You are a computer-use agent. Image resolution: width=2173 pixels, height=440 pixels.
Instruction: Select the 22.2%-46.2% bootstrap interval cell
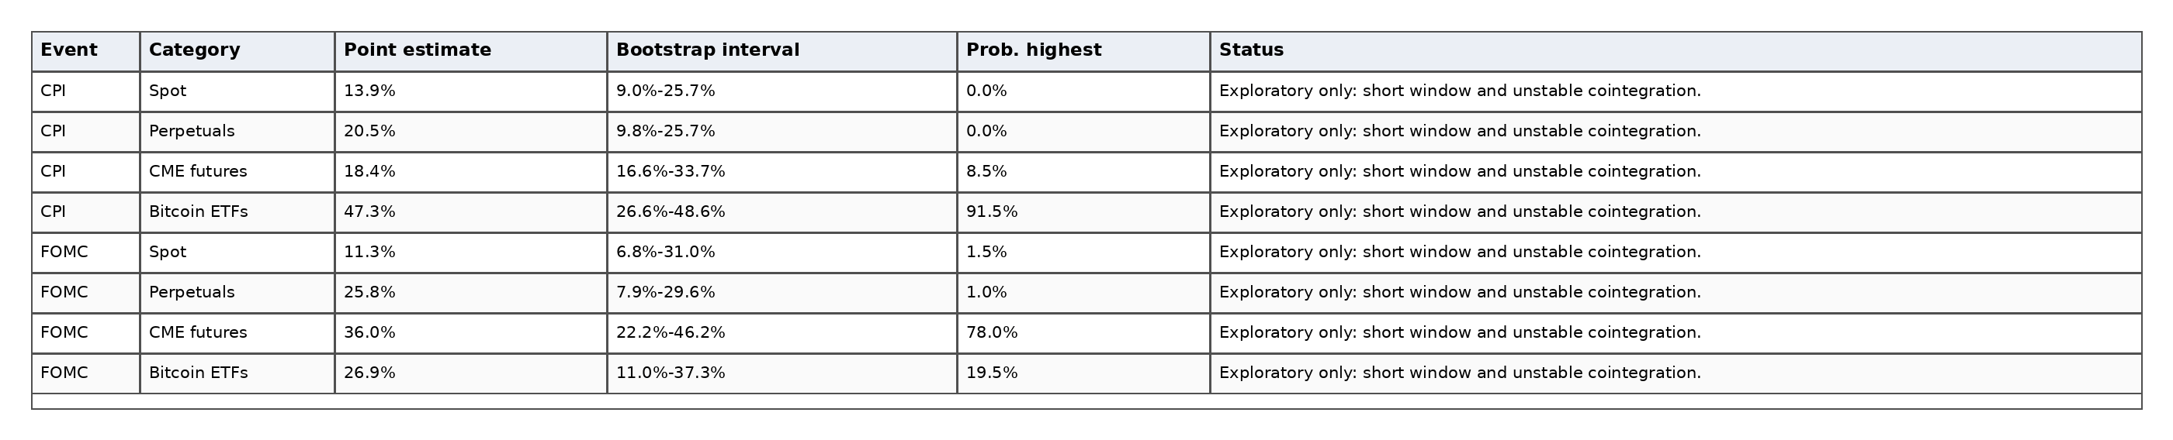pyautogui.click(x=782, y=333)
